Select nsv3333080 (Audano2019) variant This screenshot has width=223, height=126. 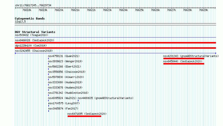coord(65,82)
